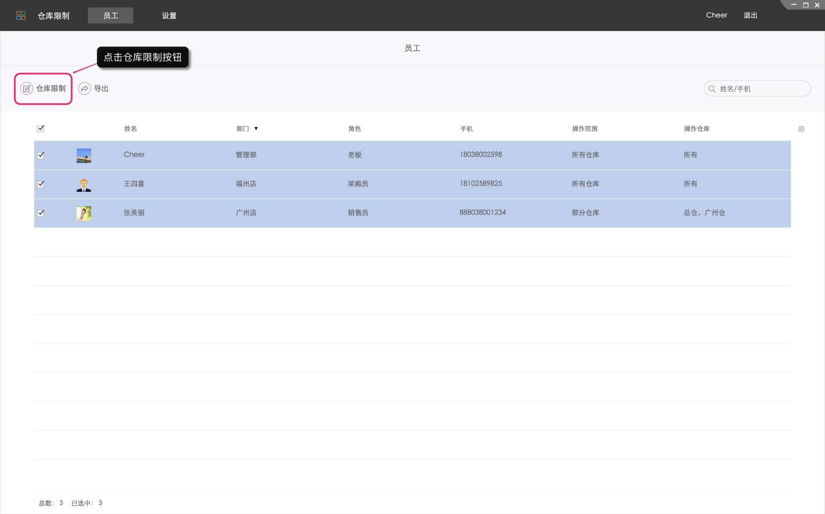Open the 设置 tab
825x514 pixels.
pyautogui.click(x=169, y=16)
